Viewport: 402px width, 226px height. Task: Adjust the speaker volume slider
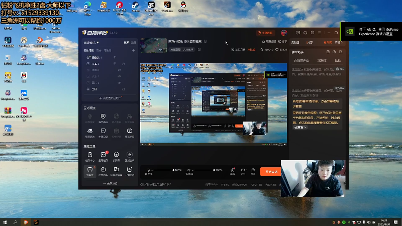(x=205, y=170)
